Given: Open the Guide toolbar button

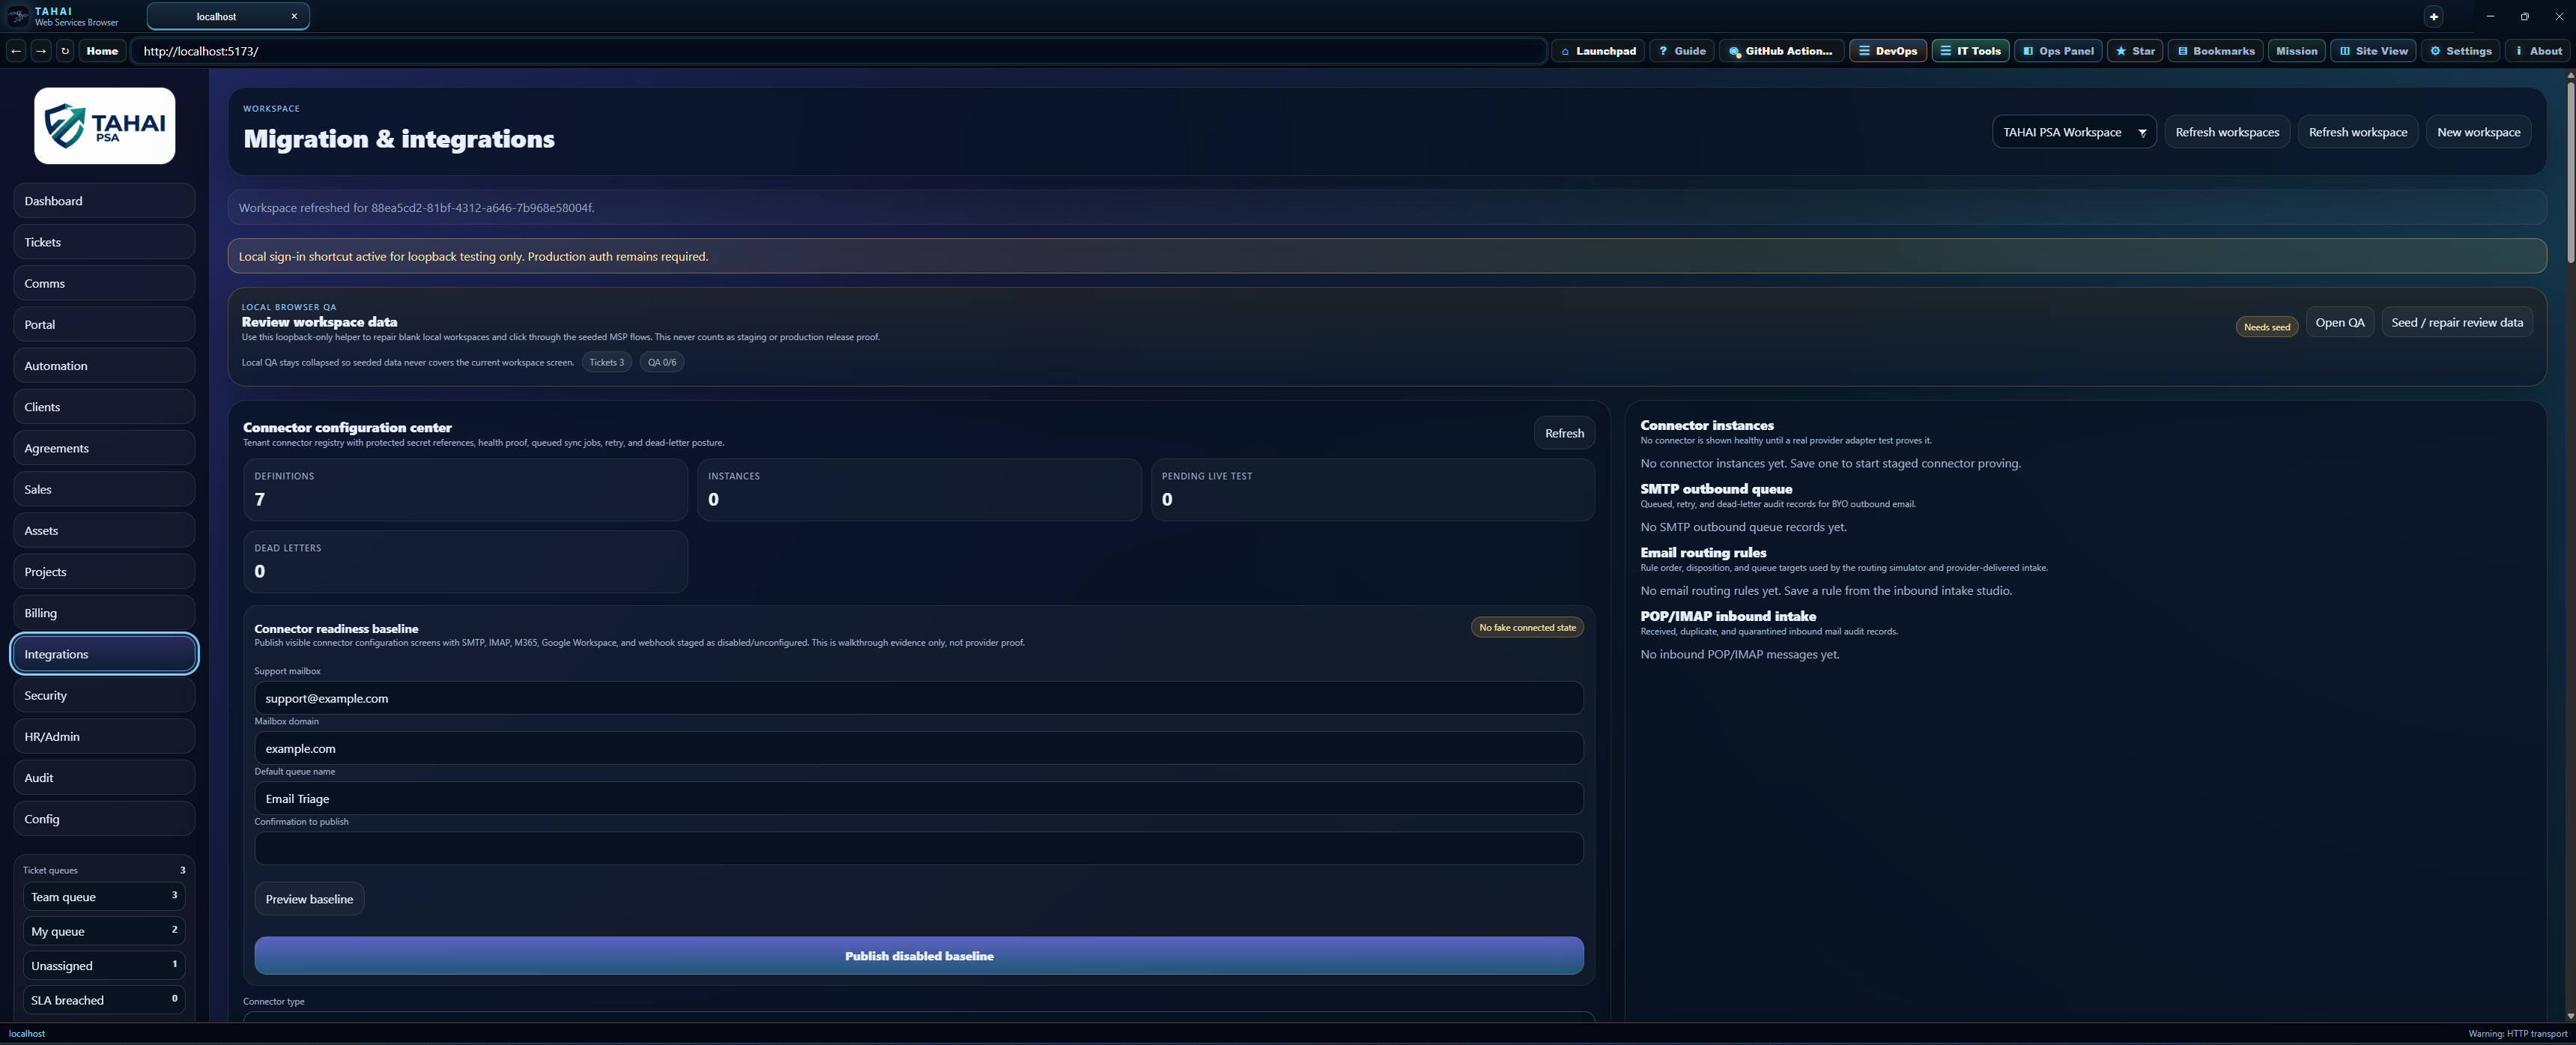Looking at the screenshot, I should pyautogui.click(x=1682, y=51).
